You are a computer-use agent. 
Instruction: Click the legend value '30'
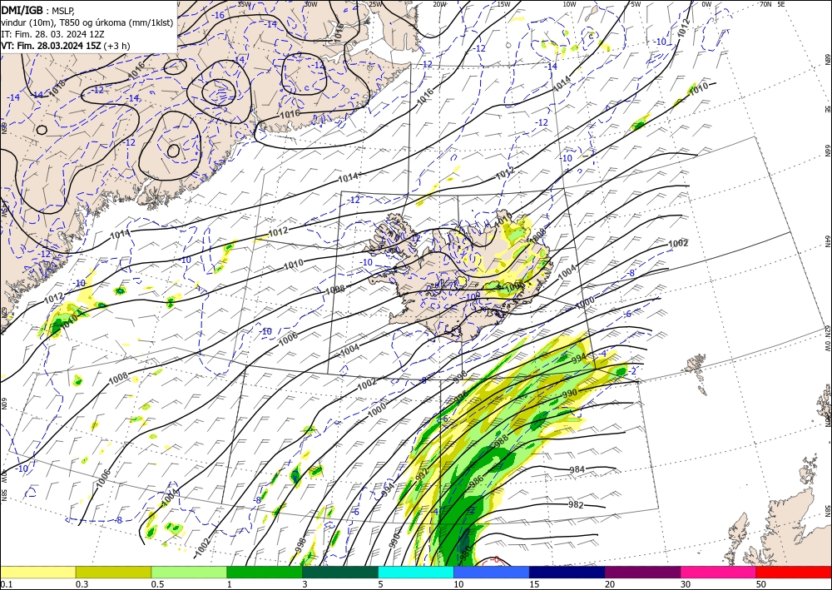(686, 584)
